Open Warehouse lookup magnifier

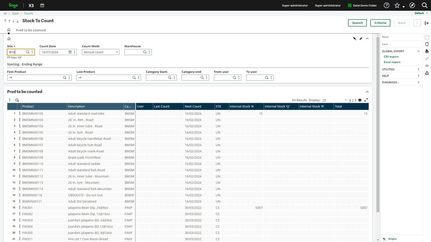[145, 52]
